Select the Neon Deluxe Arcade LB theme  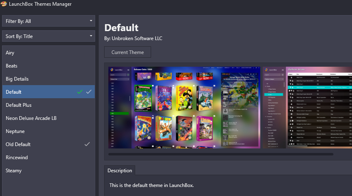[x=49, y=118]
